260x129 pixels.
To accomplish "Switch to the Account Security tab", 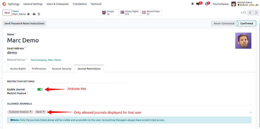I will [62, 69].
